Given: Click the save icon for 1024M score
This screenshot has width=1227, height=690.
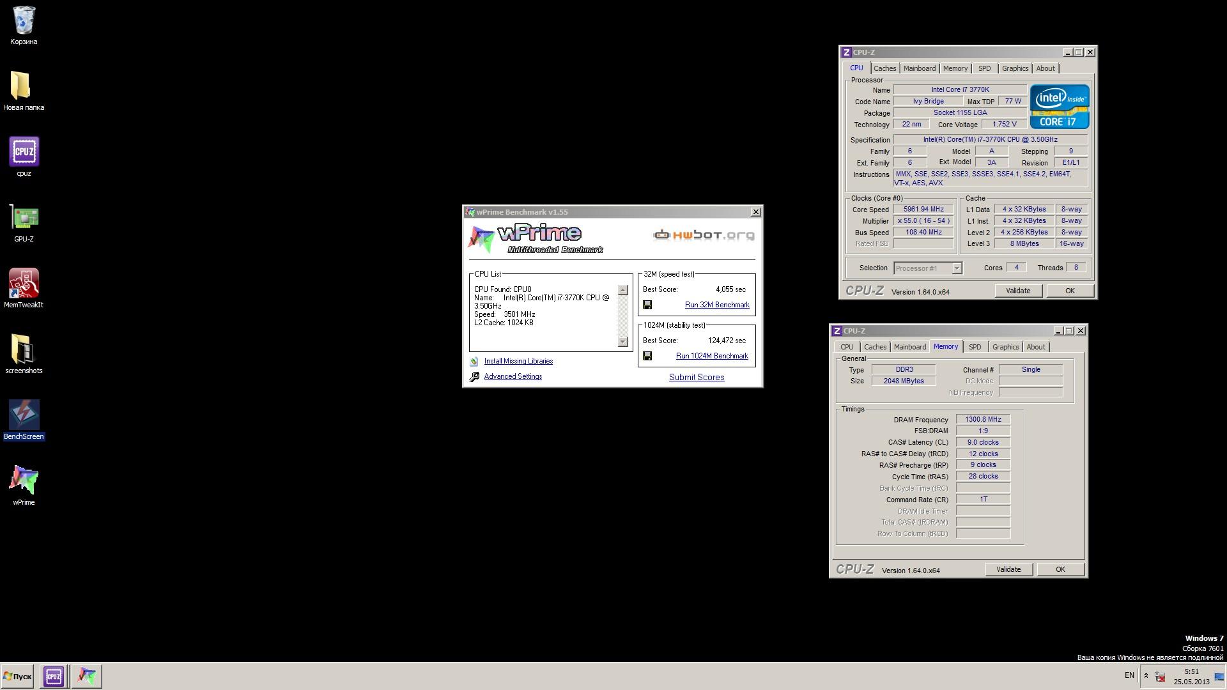Looking at the screenshot, I should 647,356.
